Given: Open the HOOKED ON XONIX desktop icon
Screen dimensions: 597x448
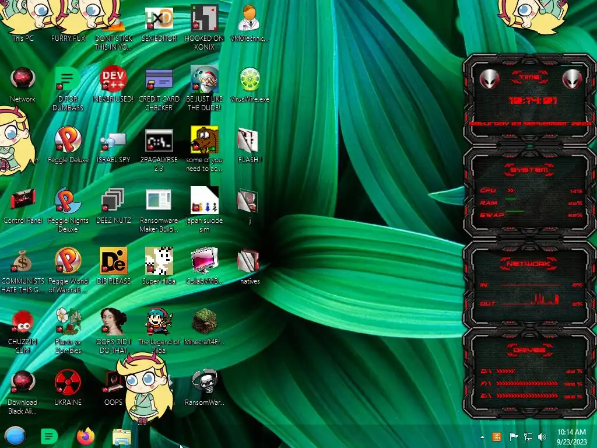Looking at the screenshot, I should (x=205, y=18).
